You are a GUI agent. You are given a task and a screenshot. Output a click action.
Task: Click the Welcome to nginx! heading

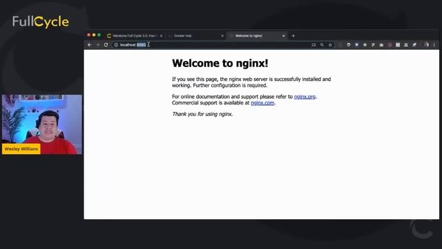[x=220, y=63]
